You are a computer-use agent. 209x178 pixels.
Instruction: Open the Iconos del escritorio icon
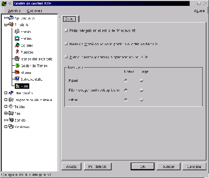17,59
